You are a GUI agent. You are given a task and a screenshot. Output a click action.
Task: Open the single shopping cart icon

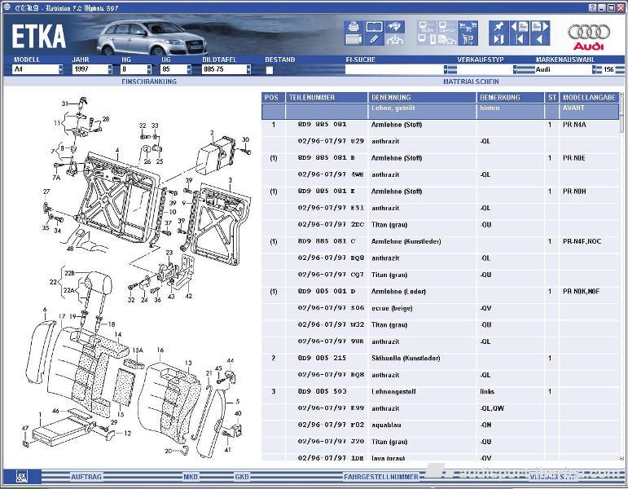[x=468, y=39]
